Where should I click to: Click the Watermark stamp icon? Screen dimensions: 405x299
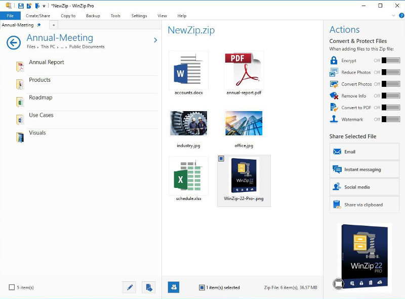pyautogui.click(x=334, y=119)
